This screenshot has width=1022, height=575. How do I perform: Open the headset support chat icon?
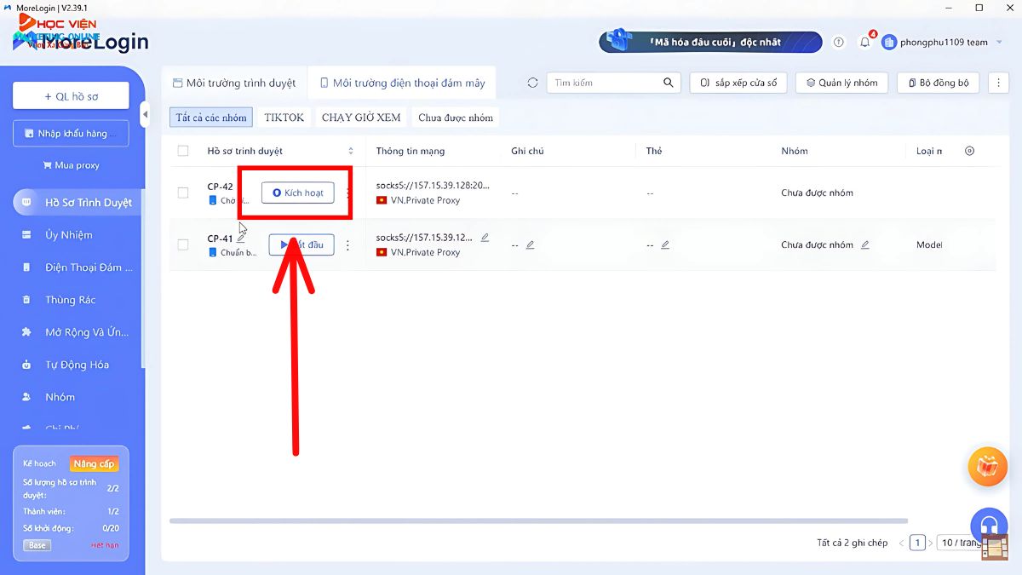pos(989,526)
